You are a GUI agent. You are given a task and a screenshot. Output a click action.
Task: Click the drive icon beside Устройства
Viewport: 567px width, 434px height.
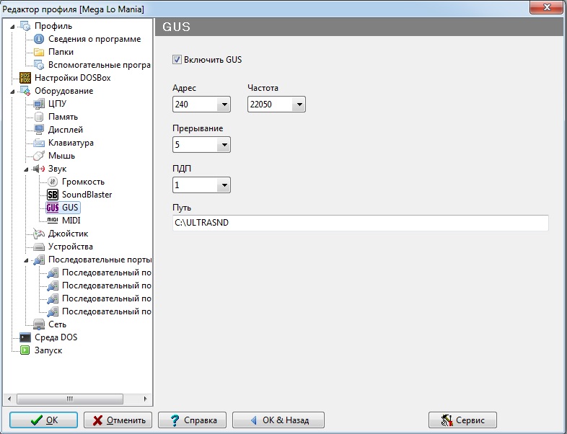39,247
